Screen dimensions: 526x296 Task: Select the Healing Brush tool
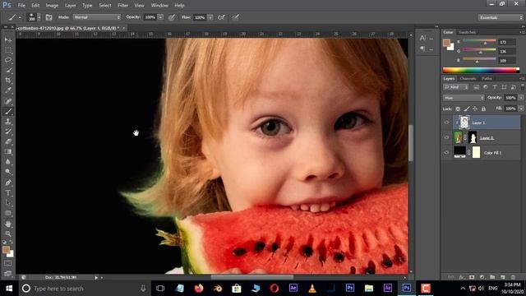point(8,101)
